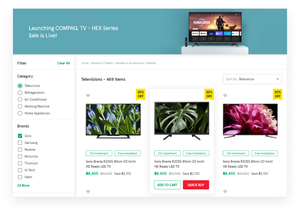Click Clear All filters link
This screenshot has width=300, height=214.
pos(63,63)
